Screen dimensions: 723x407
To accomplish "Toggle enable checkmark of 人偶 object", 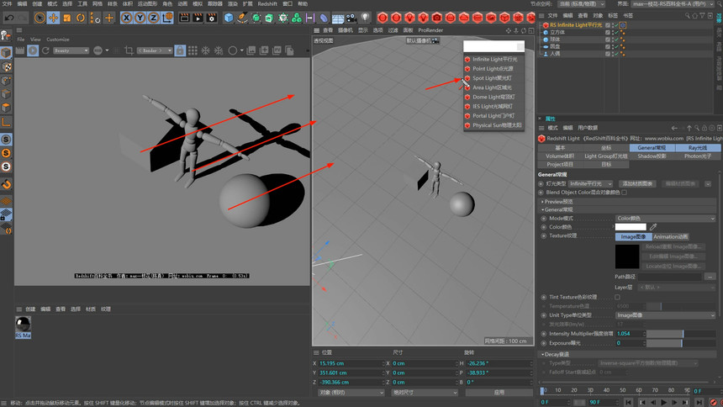I will click(x=615, y=54).
